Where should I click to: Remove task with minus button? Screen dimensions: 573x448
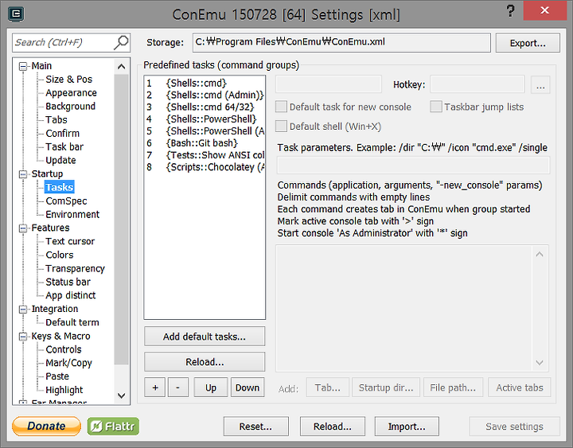[178, 388]
